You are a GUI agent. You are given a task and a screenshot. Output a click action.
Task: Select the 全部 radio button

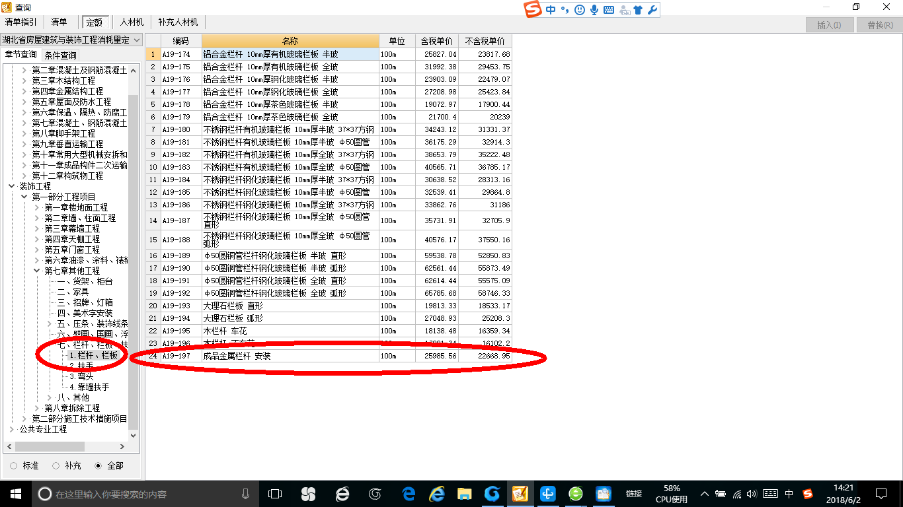click(98, 465)
